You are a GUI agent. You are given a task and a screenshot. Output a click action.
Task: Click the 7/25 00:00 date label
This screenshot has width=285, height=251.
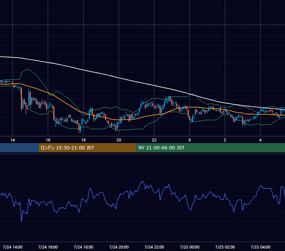pos(189,247)
